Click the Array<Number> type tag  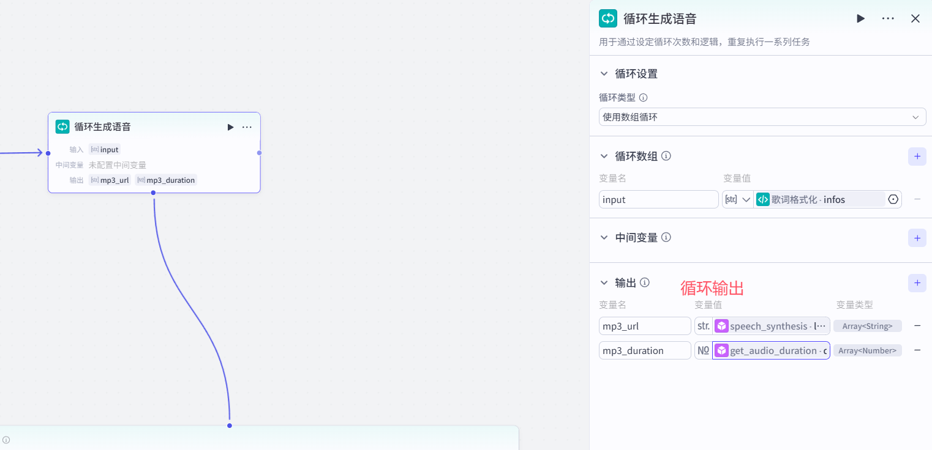tap(867, 350)
